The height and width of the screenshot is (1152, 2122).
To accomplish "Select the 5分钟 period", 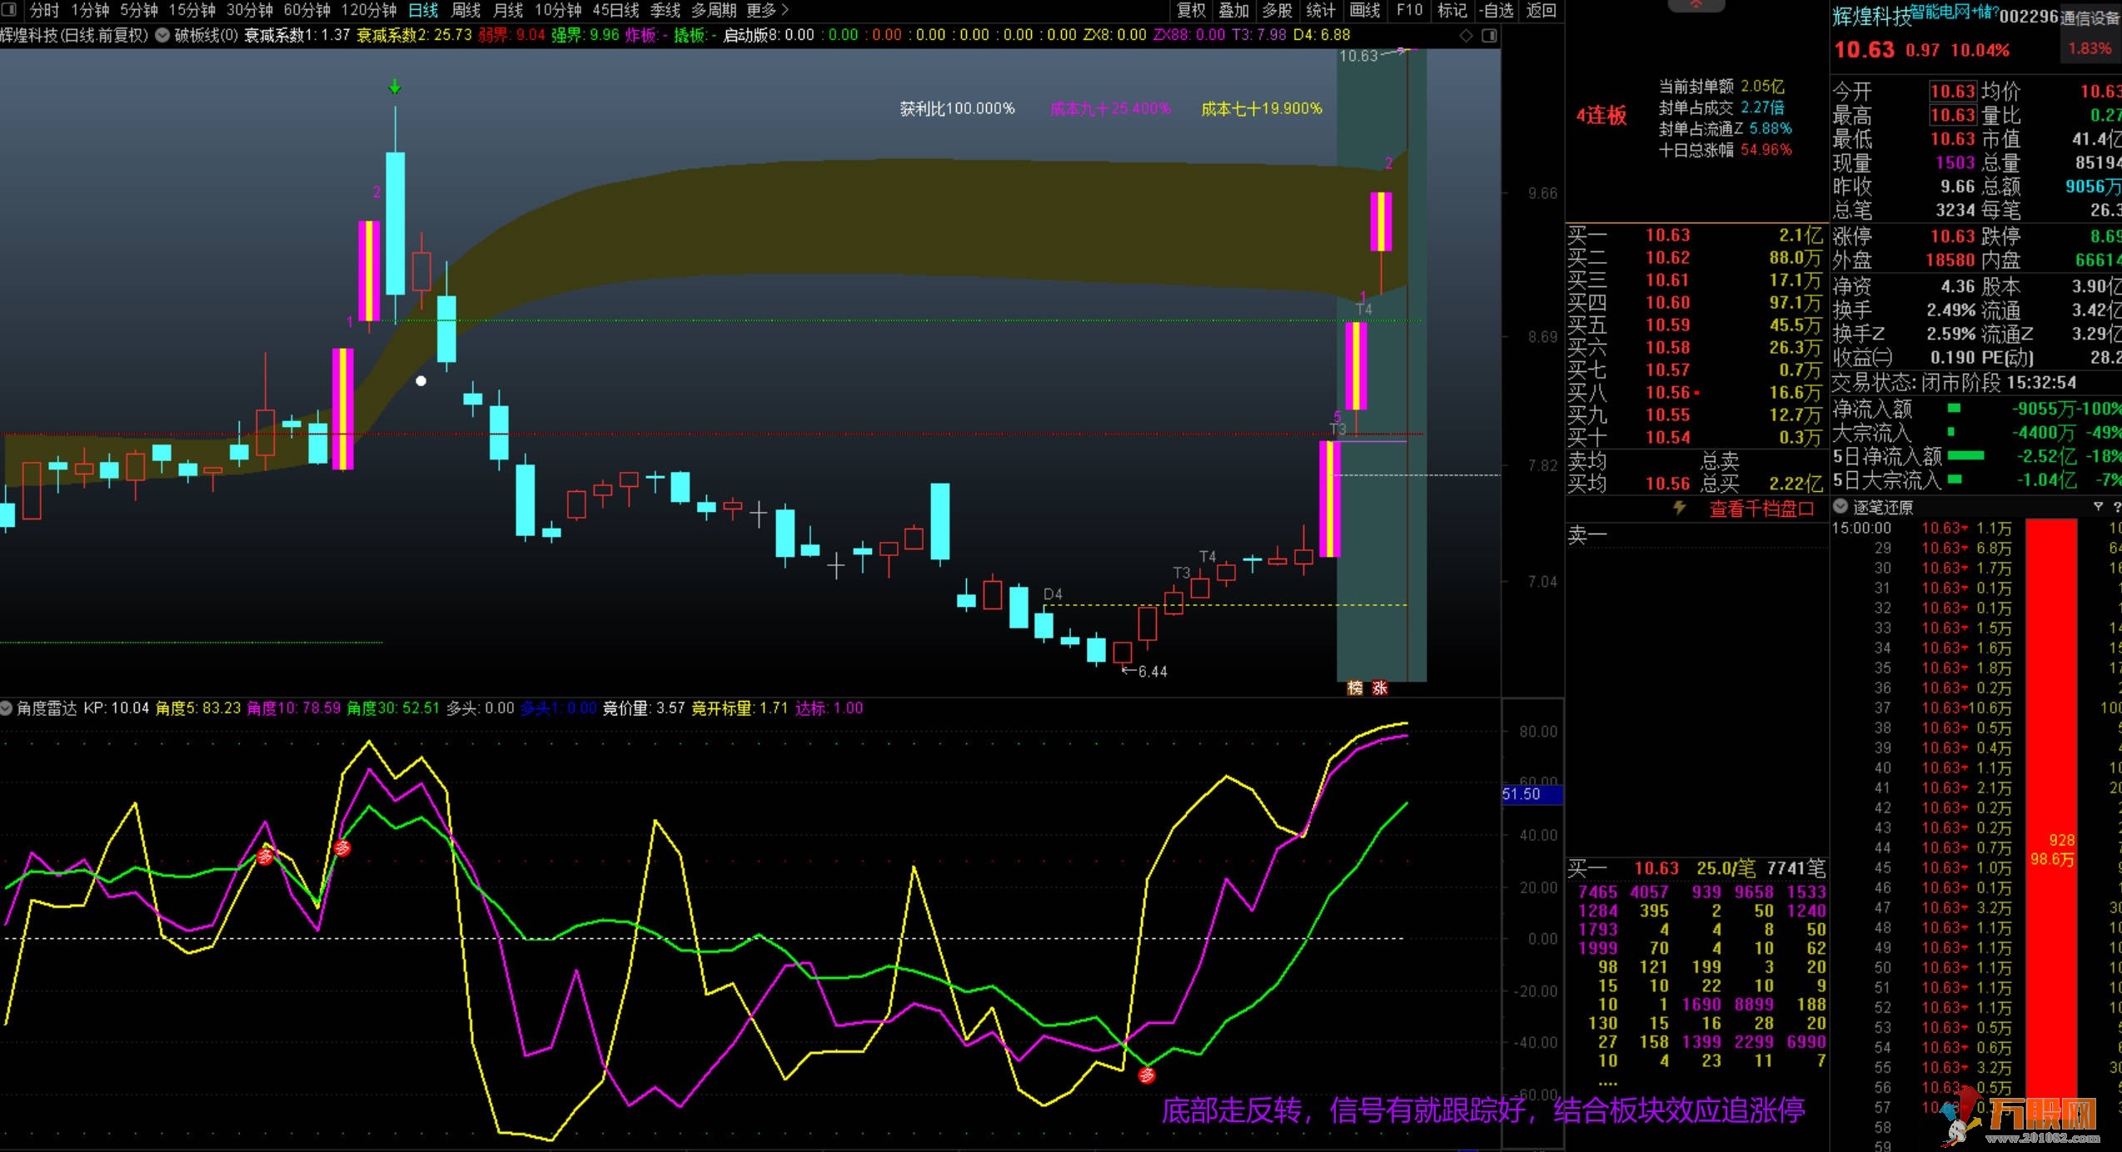I will [138, 10].
